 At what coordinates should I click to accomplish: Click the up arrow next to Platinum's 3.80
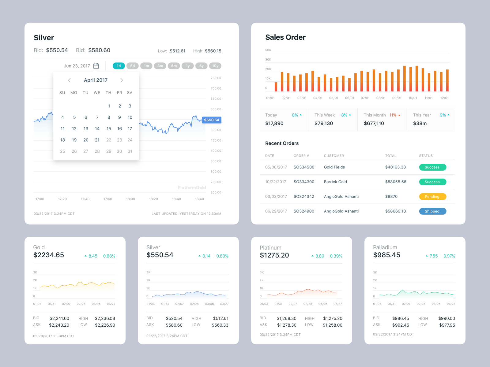tap(312, 256)
